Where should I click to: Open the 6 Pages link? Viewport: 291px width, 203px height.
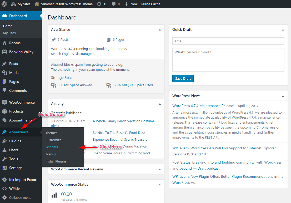pos(119,39)
